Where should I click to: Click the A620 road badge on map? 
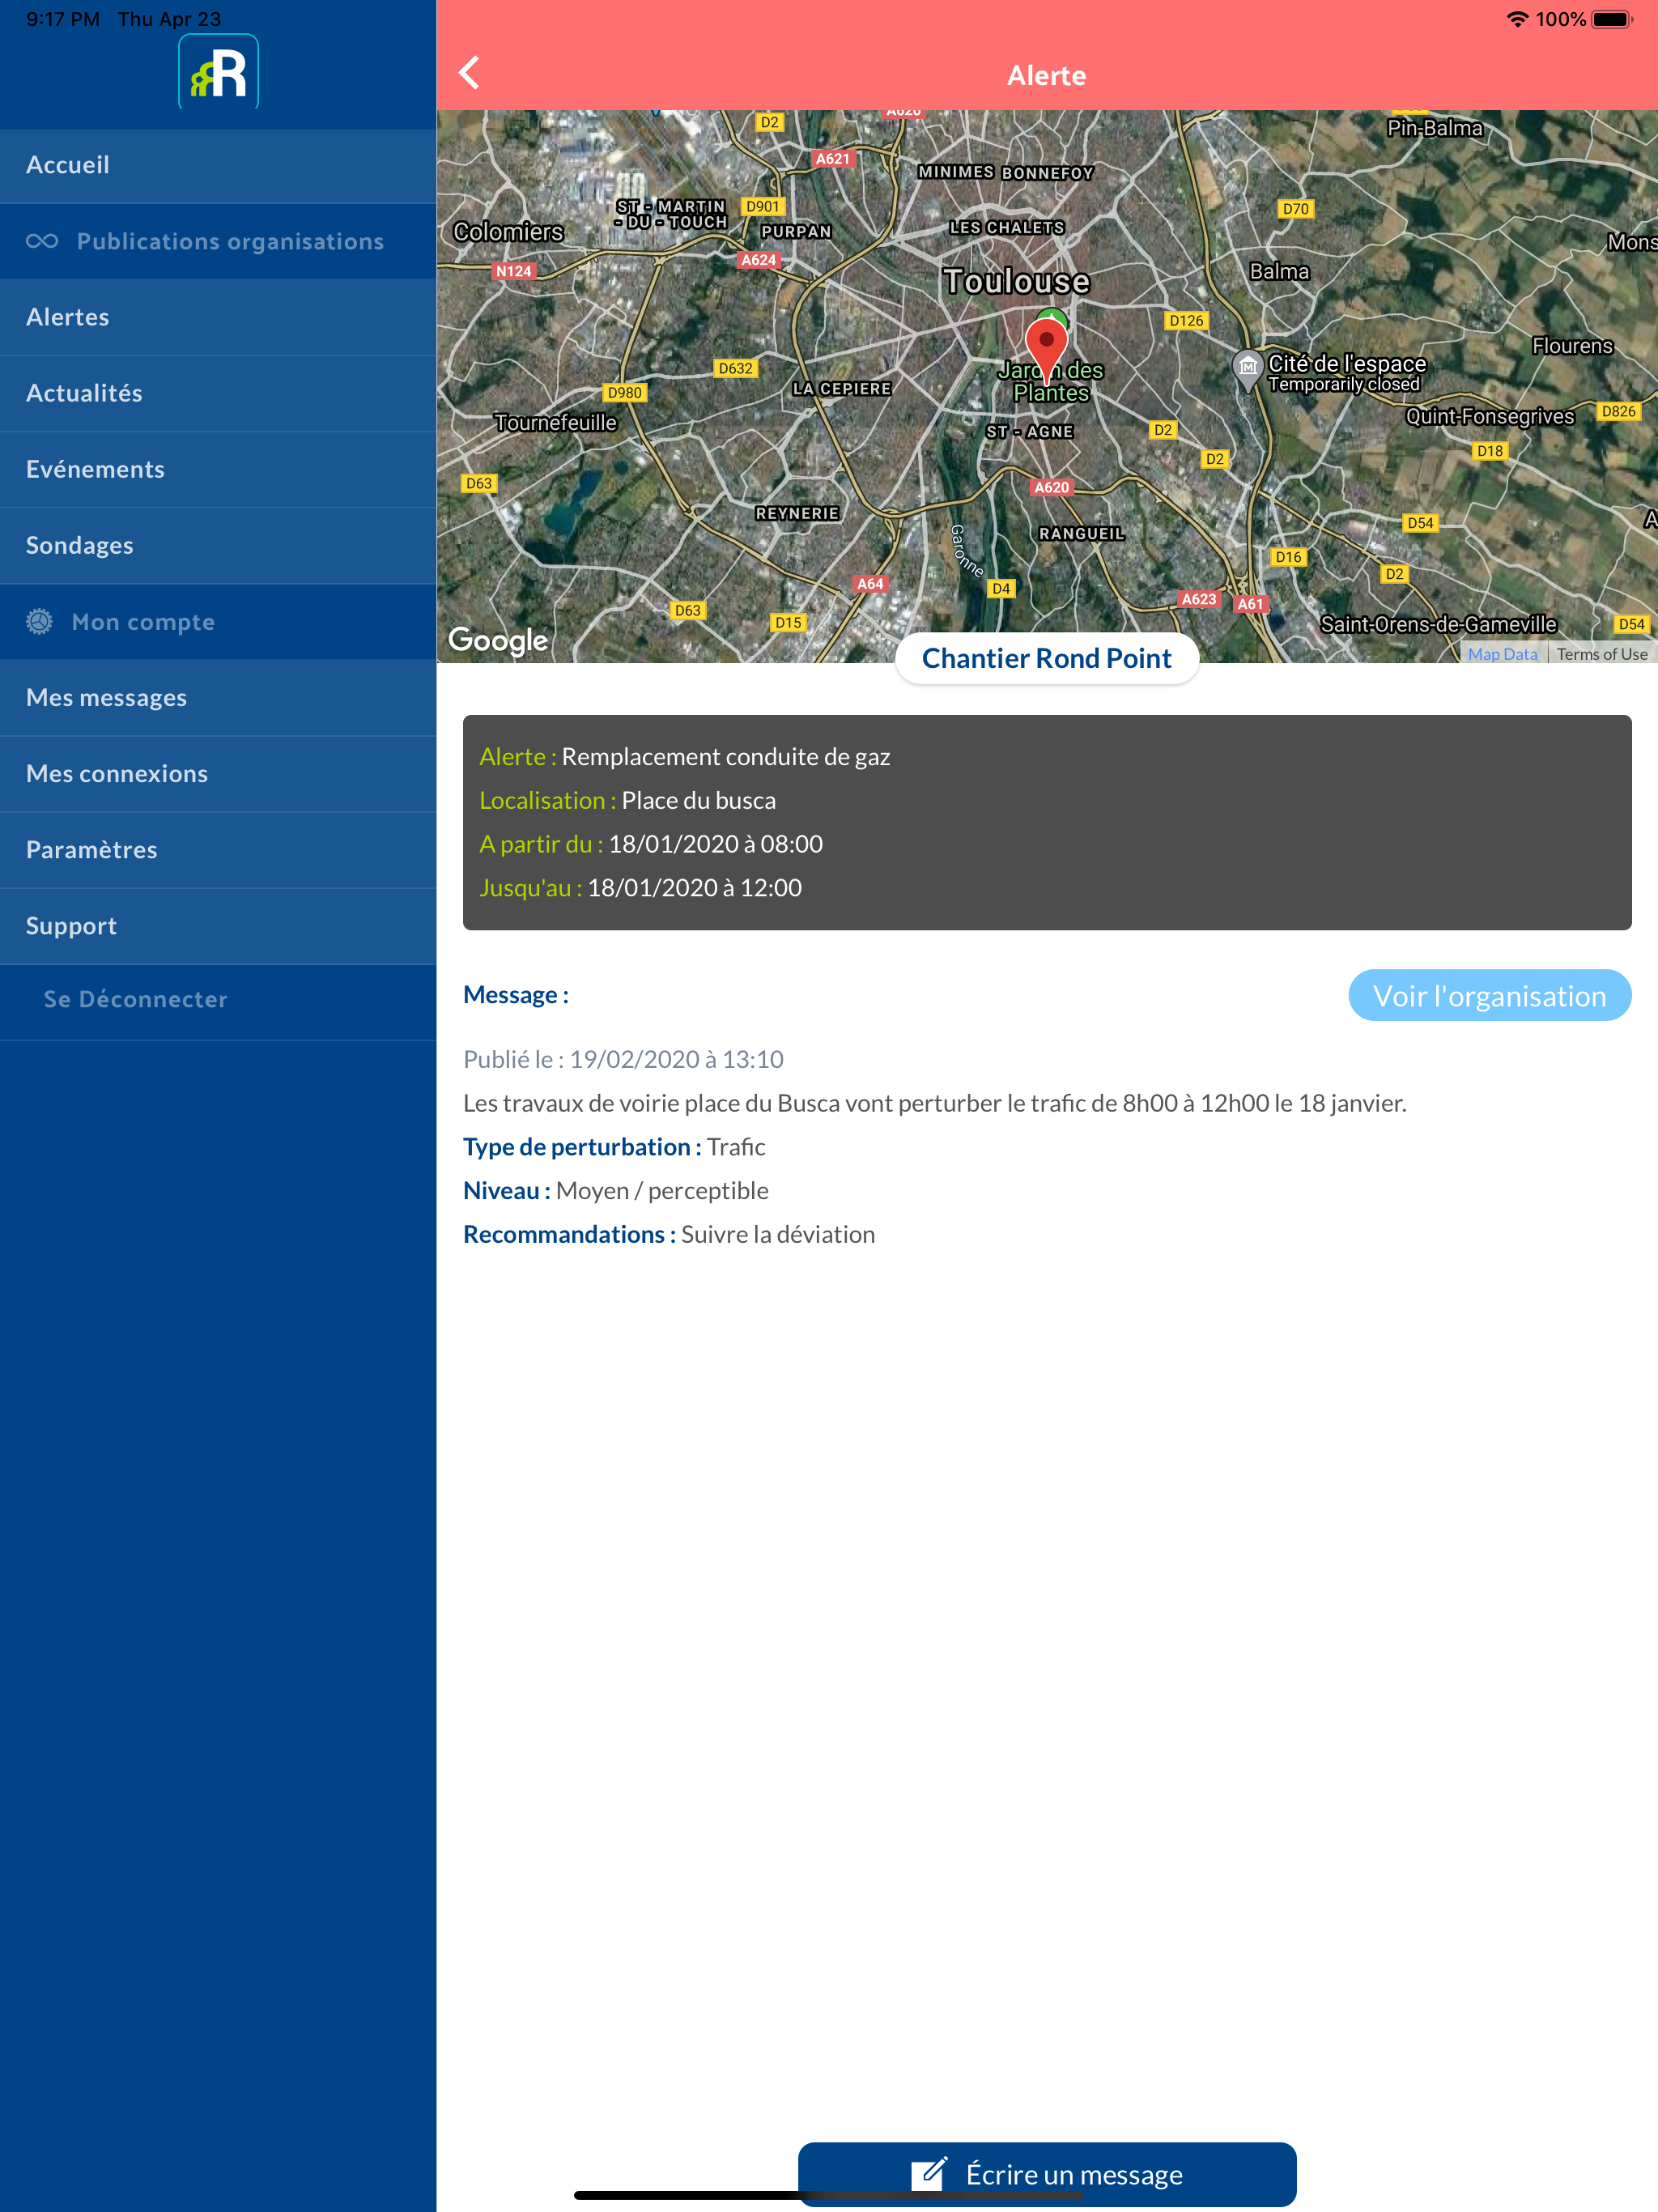tap(1051, 487)
